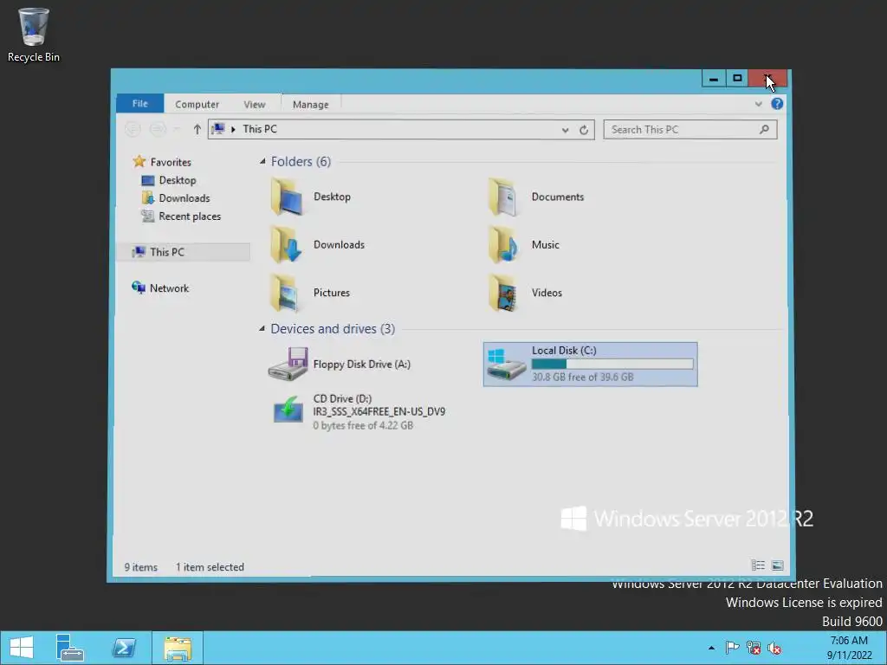This screenshot has width=887, height=665.
Task: Switch to large icons view in status bar
Action: coord(778,565)
